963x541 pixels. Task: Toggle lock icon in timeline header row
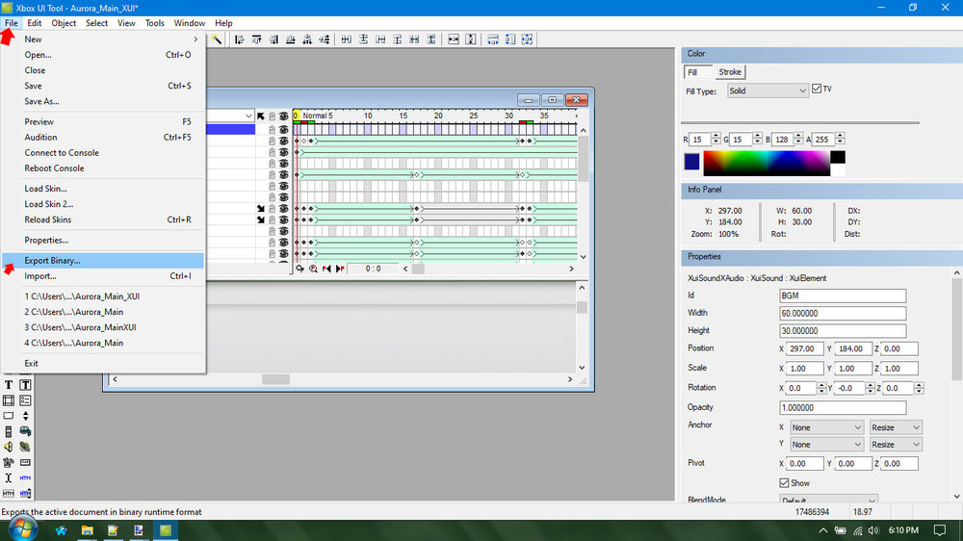tap(273, 116)
